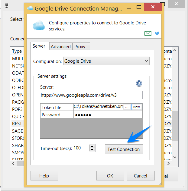This screenshot has height=191, width=188.
Task: Click OK in the Google Drive dialog
Action: click(x=110, y=176)
